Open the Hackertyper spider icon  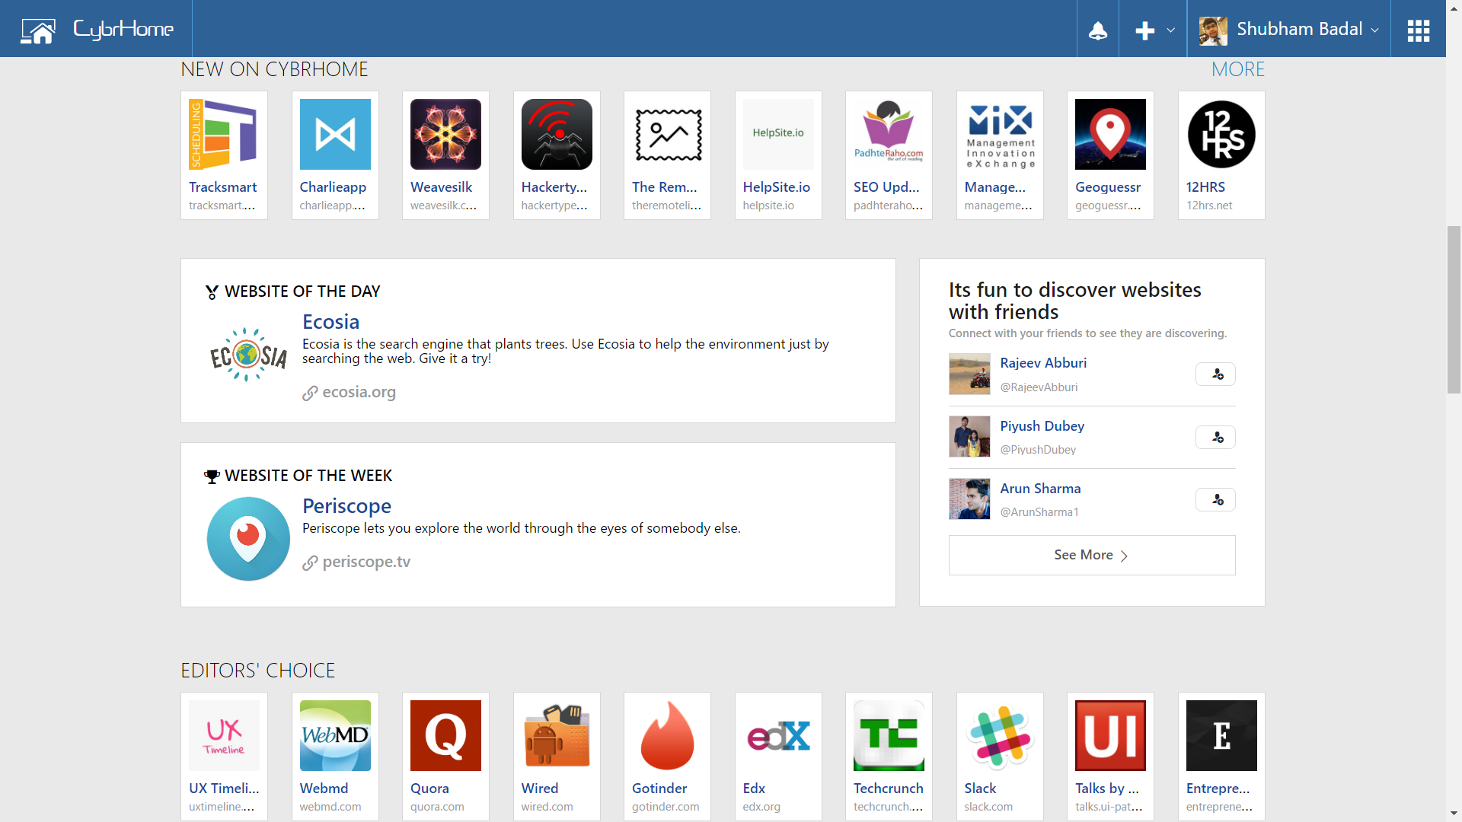(x=557, y=134)
